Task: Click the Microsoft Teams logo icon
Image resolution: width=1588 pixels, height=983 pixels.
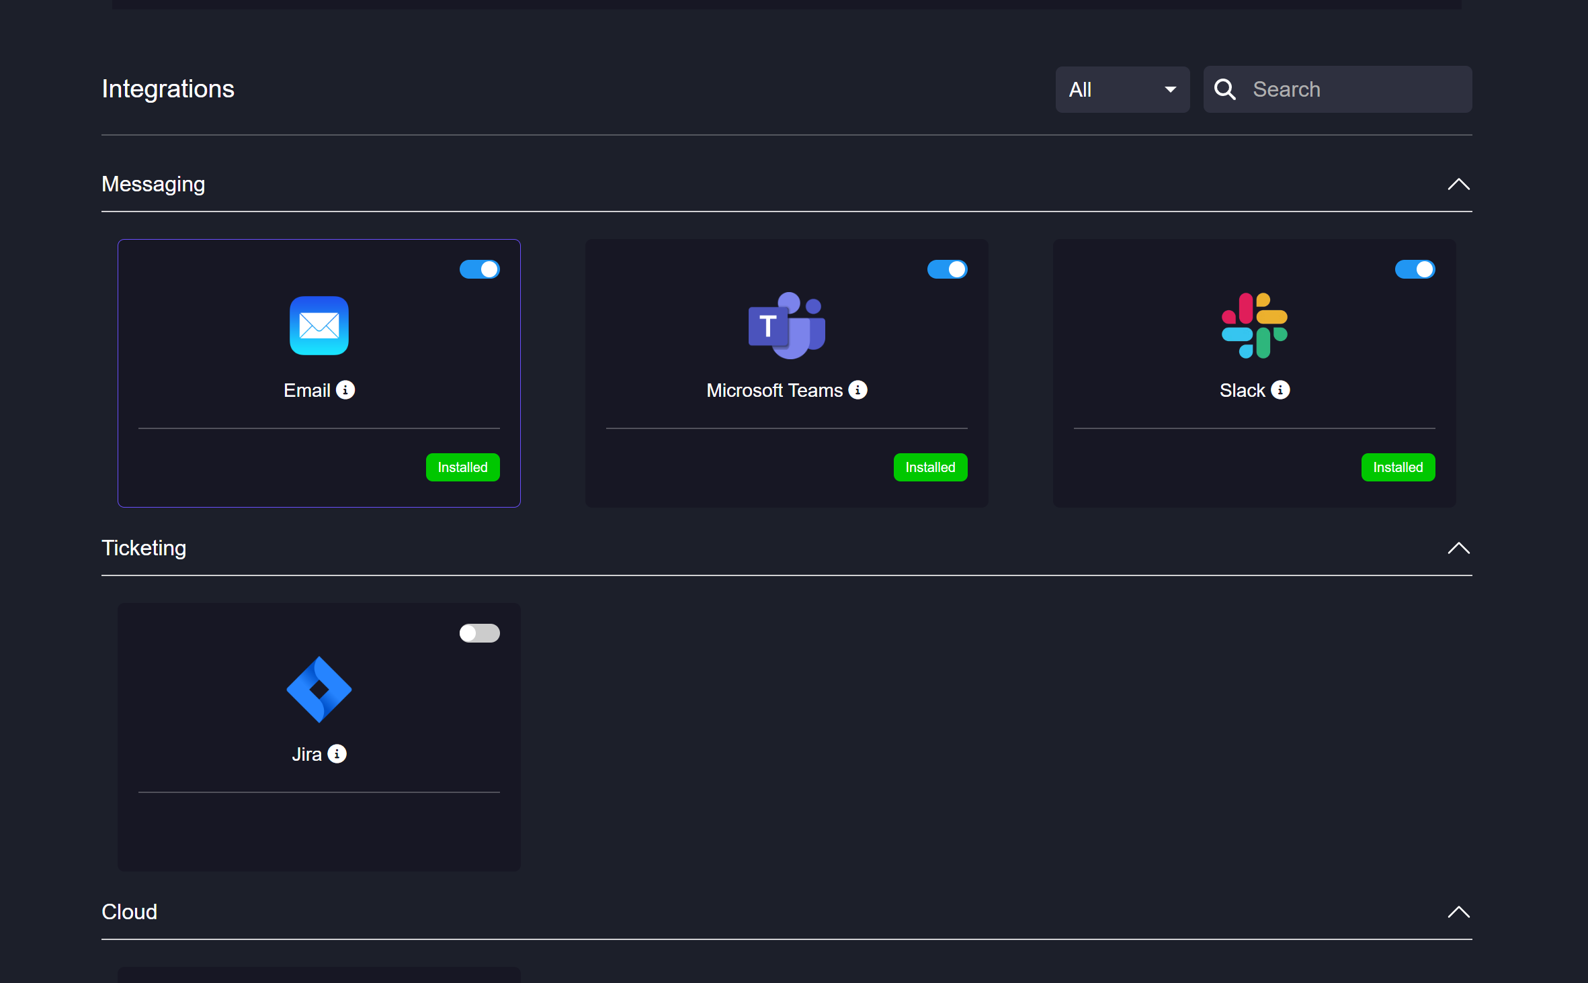Action: click(x=786, y=326)
